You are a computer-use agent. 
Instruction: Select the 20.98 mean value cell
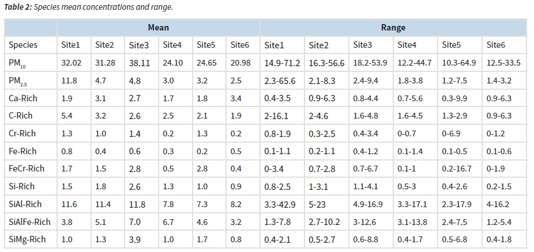[x=240, y=63]
